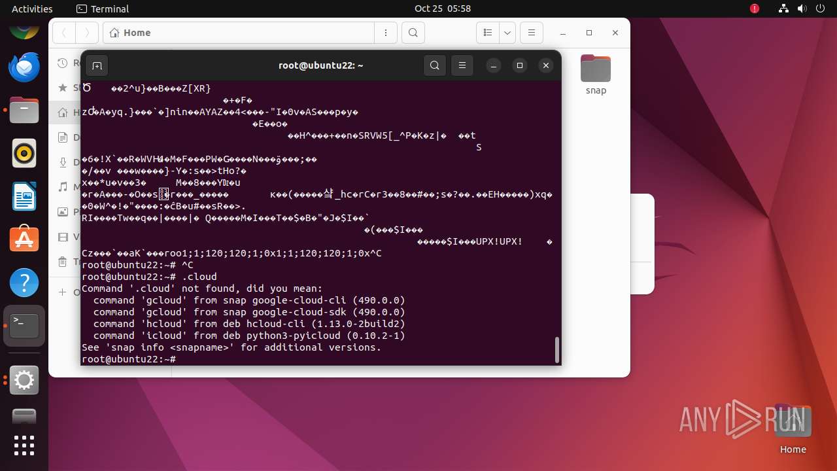This screenshot has height=471, width=837.
Task: Click the terminal prompt line
Action: pyautogui.click(x=129, y=359)
